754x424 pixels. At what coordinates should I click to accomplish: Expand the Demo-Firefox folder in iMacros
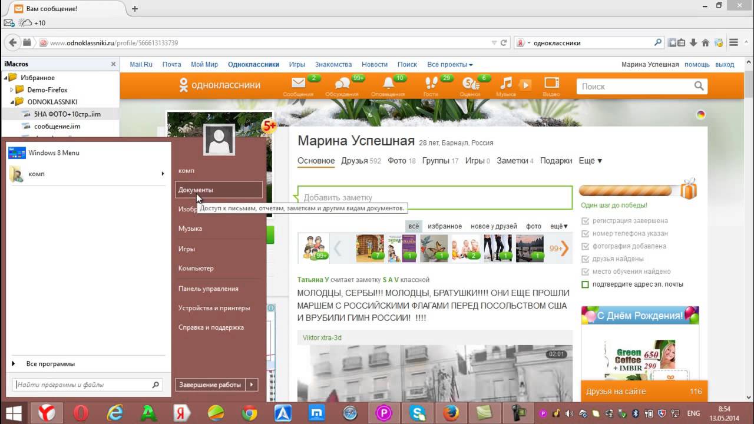point(12,90)
